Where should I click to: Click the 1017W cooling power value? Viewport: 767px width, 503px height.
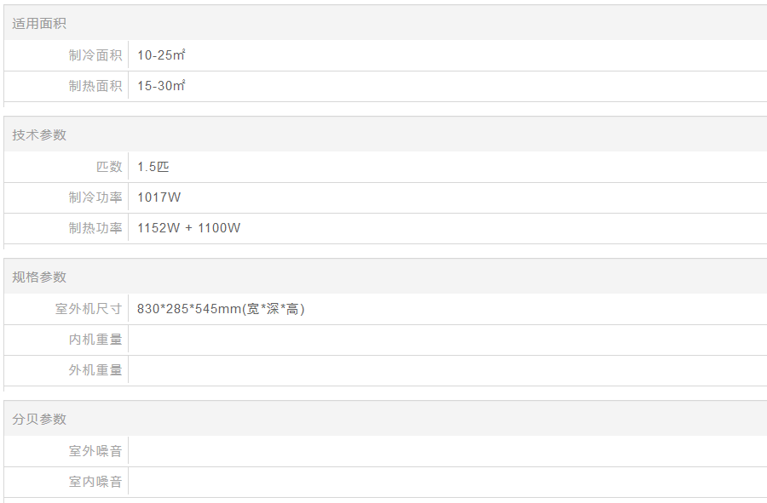click(159, 197)
